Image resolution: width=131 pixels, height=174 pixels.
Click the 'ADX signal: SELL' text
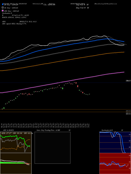(9, 24)
